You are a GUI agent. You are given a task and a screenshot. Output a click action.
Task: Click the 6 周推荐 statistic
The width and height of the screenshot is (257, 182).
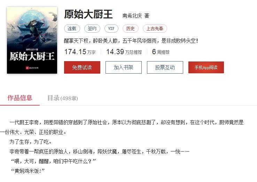click(x=161, y=52)
